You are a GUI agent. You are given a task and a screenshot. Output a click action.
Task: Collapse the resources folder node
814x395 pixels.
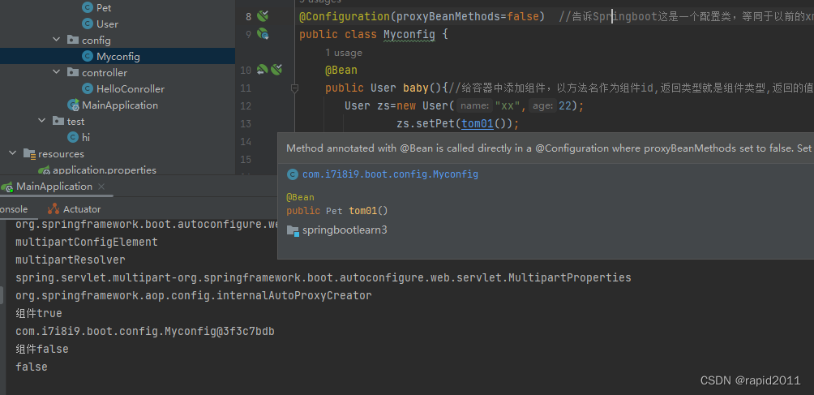coord(12,153)
